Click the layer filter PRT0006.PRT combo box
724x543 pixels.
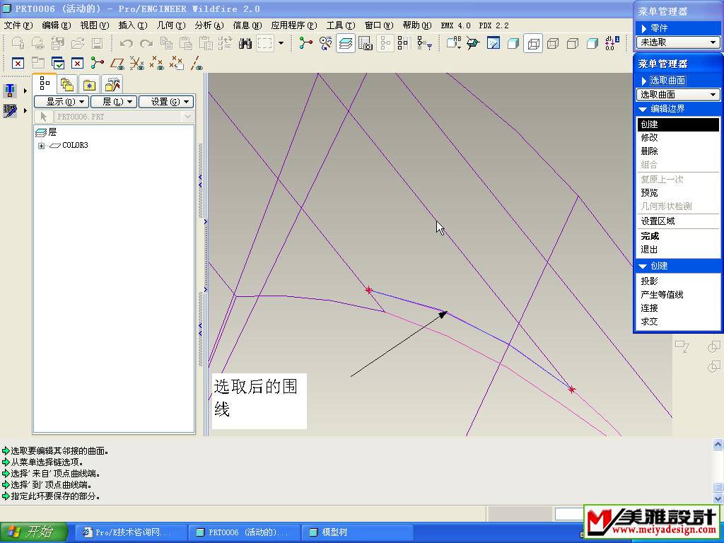[x=124, y=117]
